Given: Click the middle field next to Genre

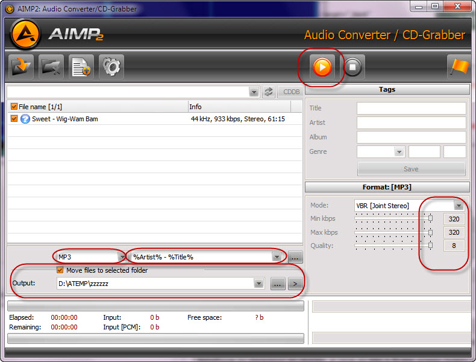Looking at the screenshot, I should [424, 151].
